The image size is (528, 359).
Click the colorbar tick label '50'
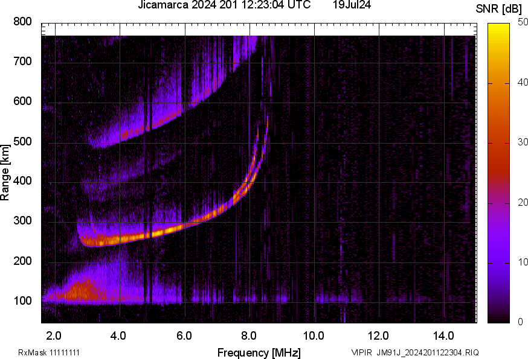pos(523,22)
